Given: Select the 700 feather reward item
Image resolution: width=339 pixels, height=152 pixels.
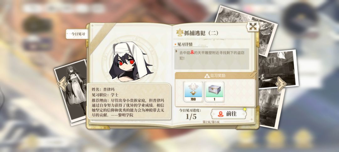Looking at the screenshot, I should (193, 92).
